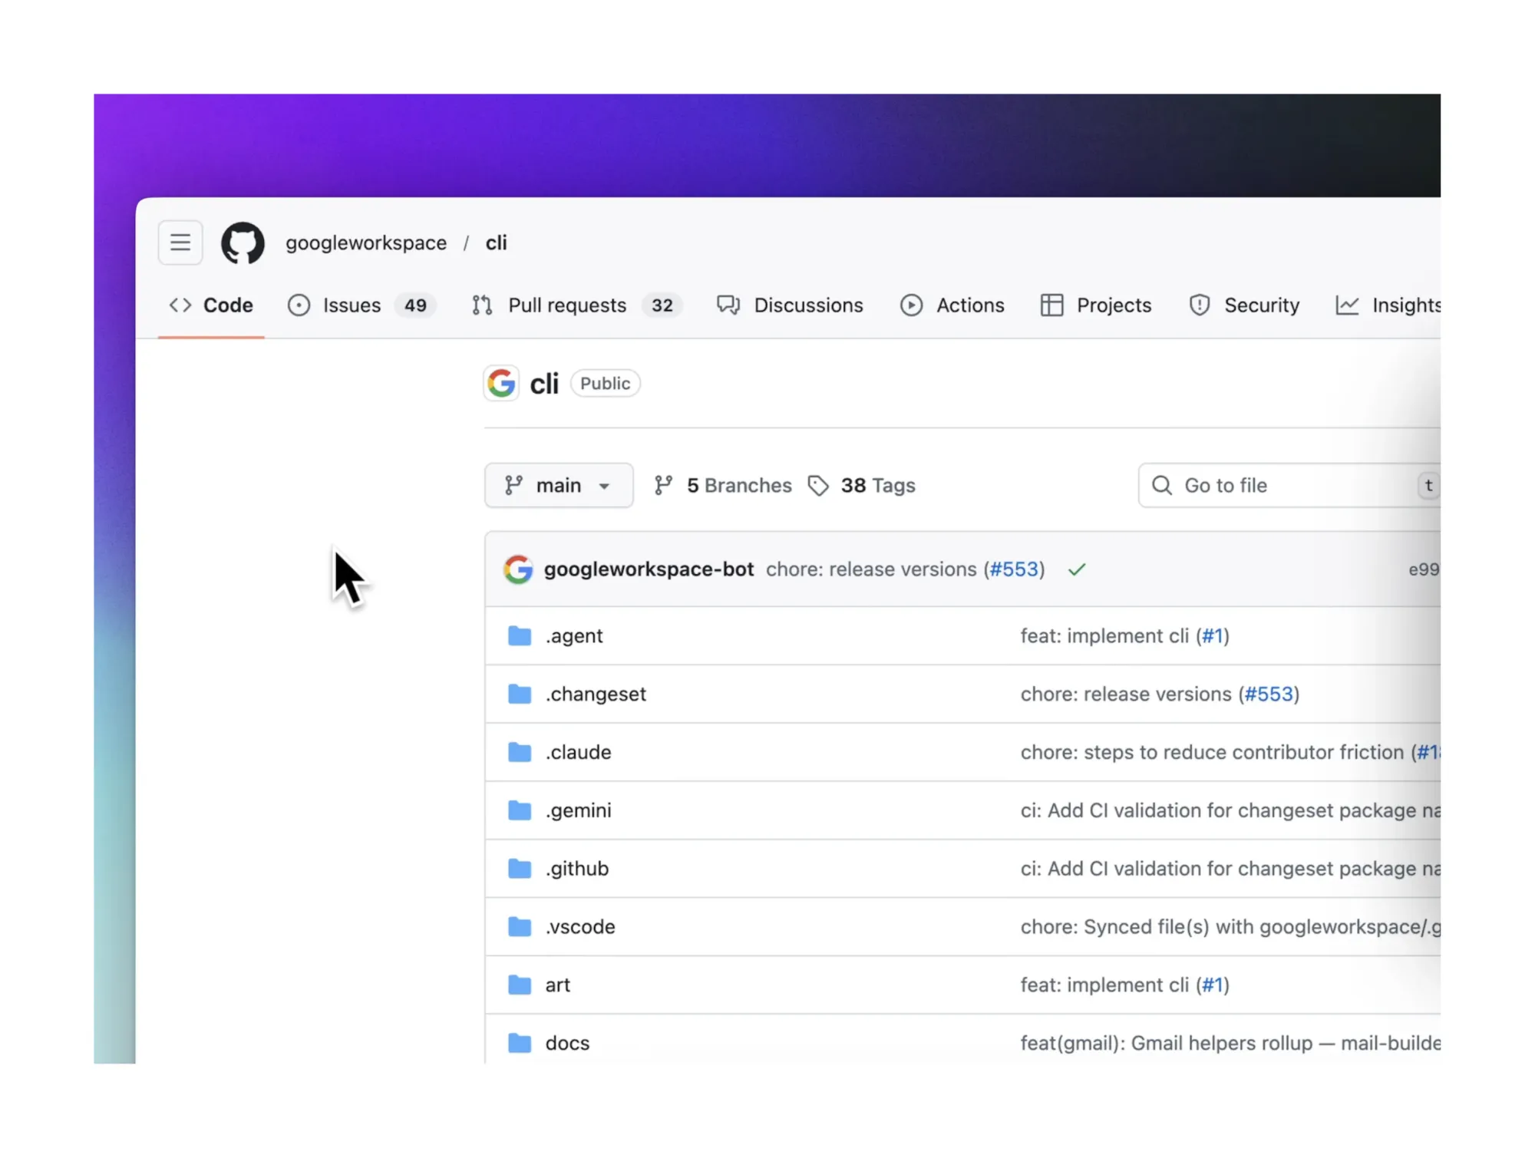Click the cli breadcrumb link

point(496,243)
